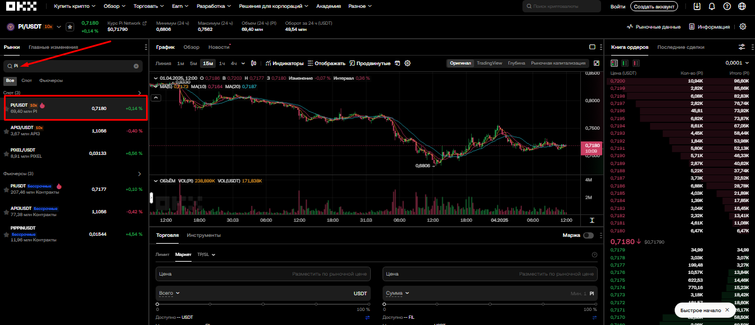
Task: Click the Создать аккаунт button
Action: 654,7
